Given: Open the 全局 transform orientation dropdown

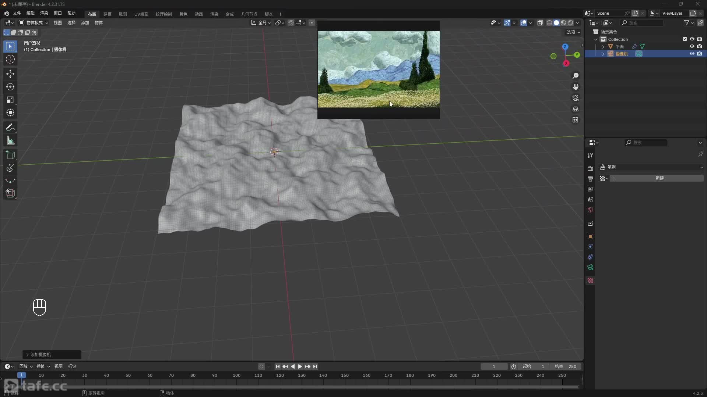Looking at the screenshot, I should pos(261,23).
